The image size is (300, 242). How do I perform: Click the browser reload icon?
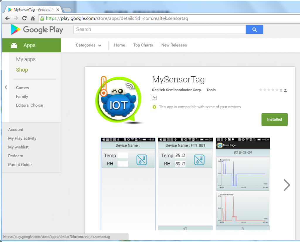pyautogui.click(x=24, y=18)
